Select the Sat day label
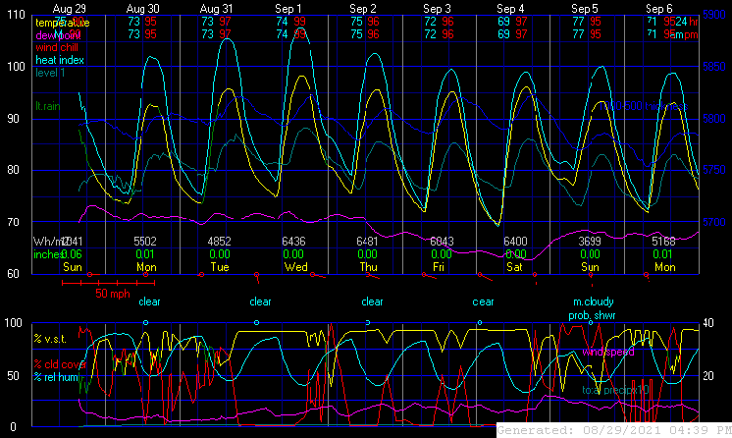Screen dimensions: 732x438 [514, 266]
